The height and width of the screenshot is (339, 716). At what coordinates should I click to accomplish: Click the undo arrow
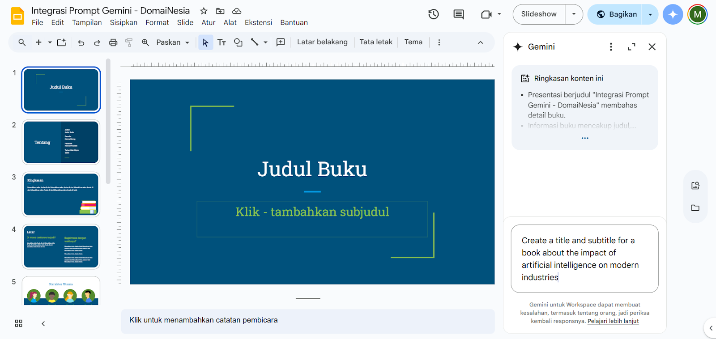coord(81,42)
